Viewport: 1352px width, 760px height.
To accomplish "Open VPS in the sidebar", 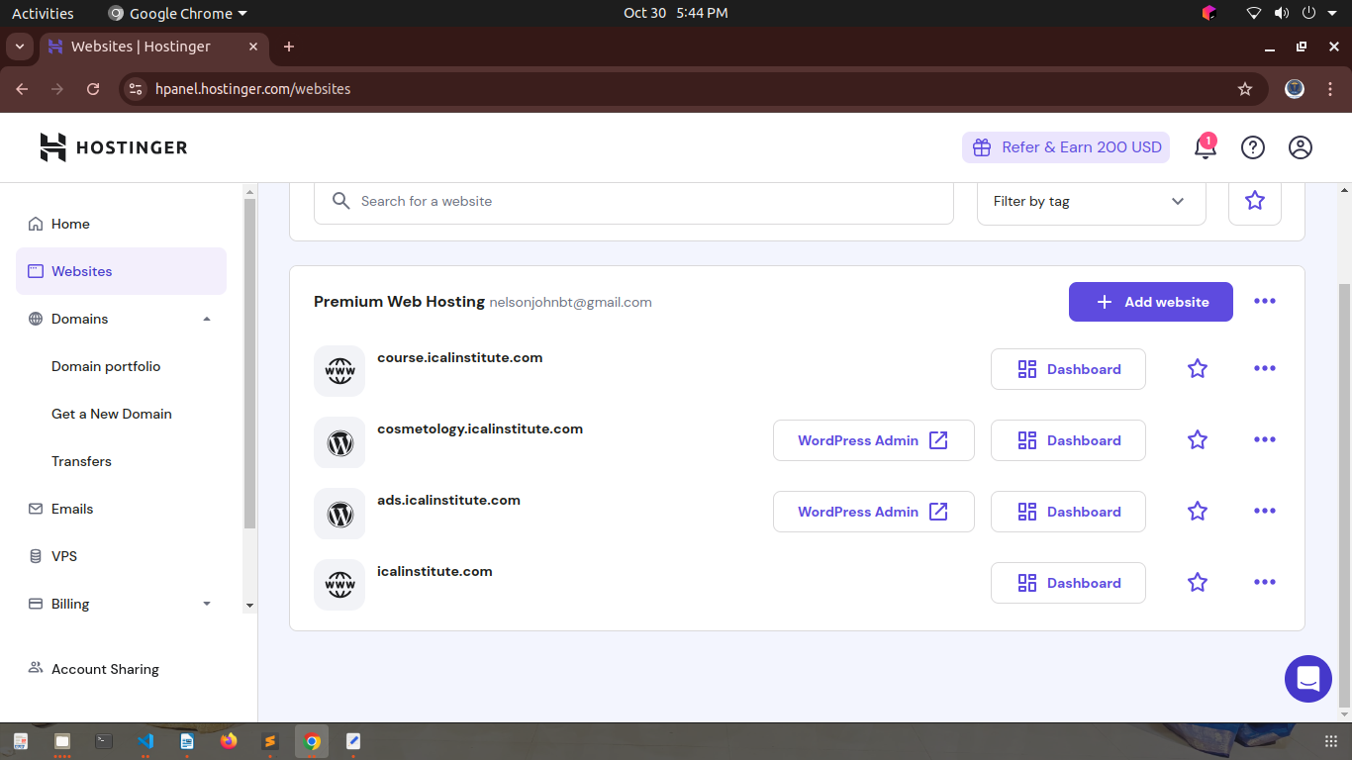I will pos(121,556).
